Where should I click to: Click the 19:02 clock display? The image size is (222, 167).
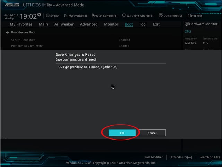28,16
